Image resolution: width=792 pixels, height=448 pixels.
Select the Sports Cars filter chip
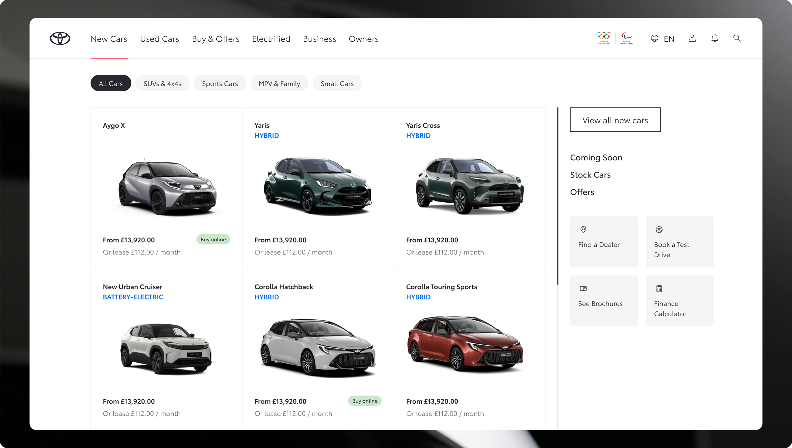pyautogui.click(x=220, y=83)
